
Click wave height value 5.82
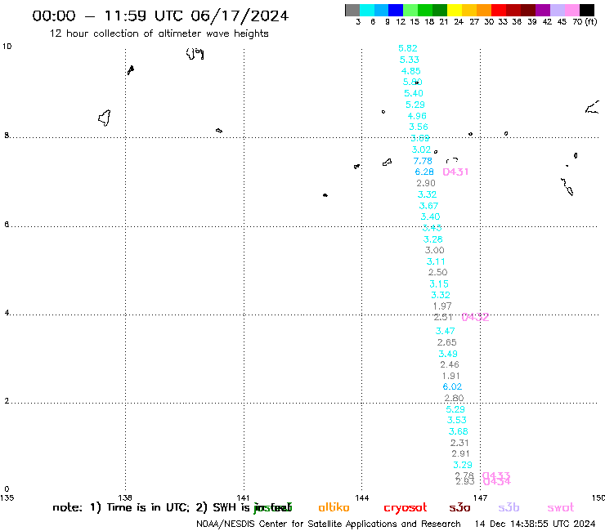[x=408, y=48]
